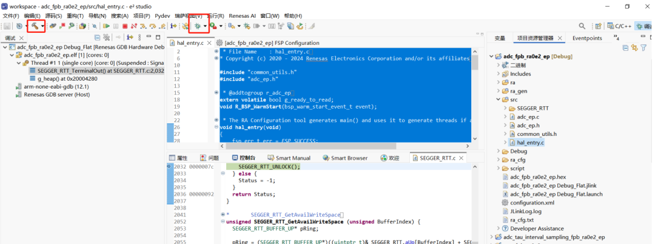
Task: Click the Run launch icon with red toolbox
Action: click(213, 26)
